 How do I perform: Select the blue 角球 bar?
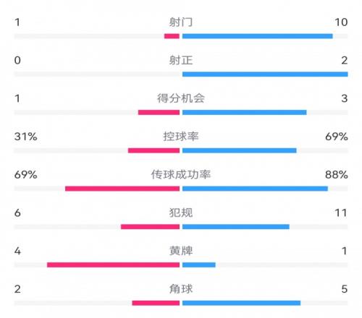click(241, 303)
